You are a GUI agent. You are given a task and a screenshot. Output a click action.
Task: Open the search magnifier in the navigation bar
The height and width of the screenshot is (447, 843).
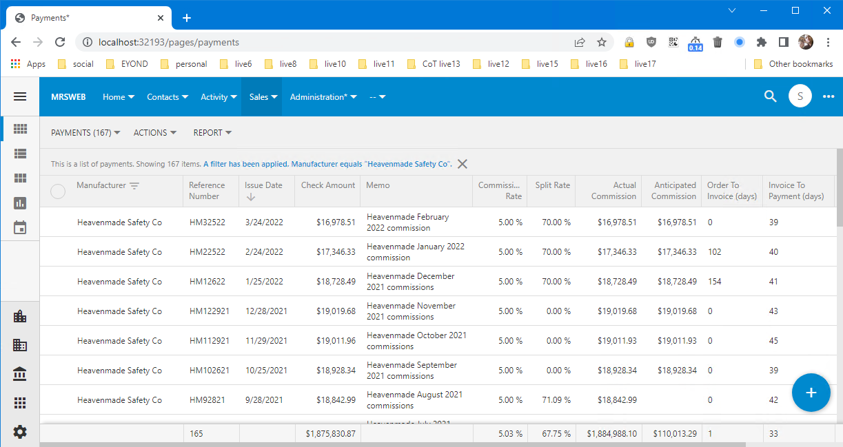tap(770, 96)
